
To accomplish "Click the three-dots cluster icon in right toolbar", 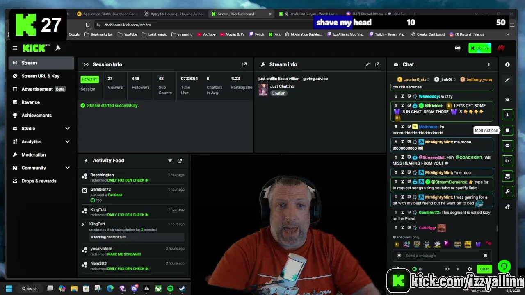I will pos(507,207).
